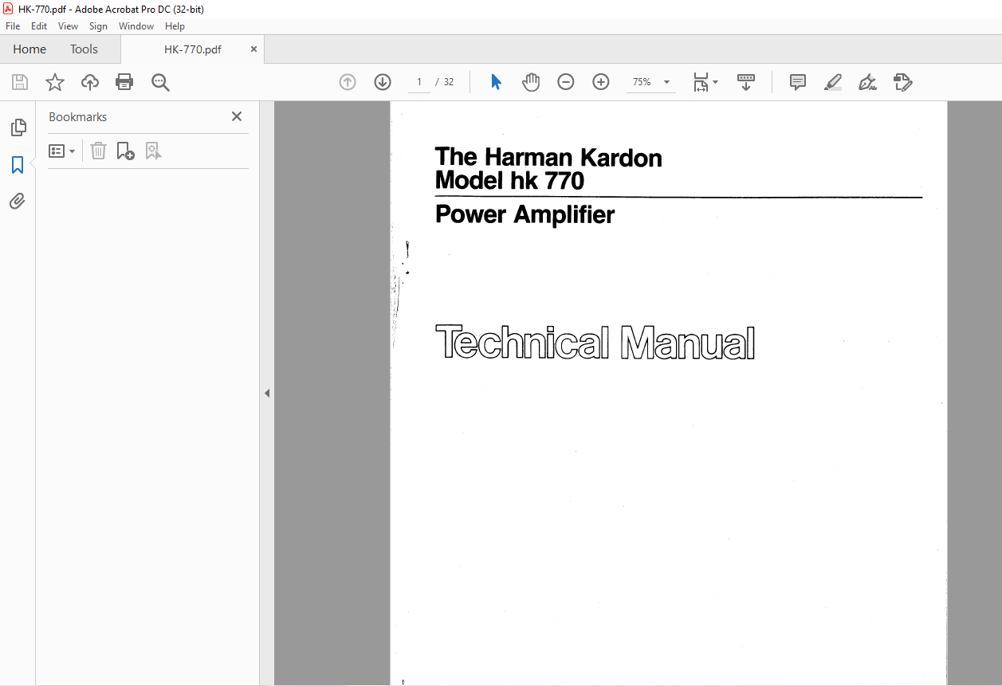Click the cloud upload share icon

(x=90, y=82)
